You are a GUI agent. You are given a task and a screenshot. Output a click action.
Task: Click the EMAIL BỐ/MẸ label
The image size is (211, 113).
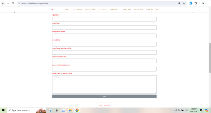(x=56, y=40)
